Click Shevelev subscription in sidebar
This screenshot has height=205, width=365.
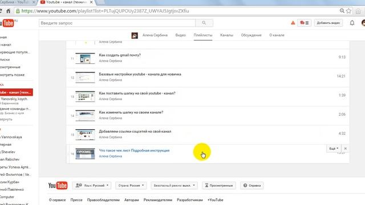(x=8, y=152)
